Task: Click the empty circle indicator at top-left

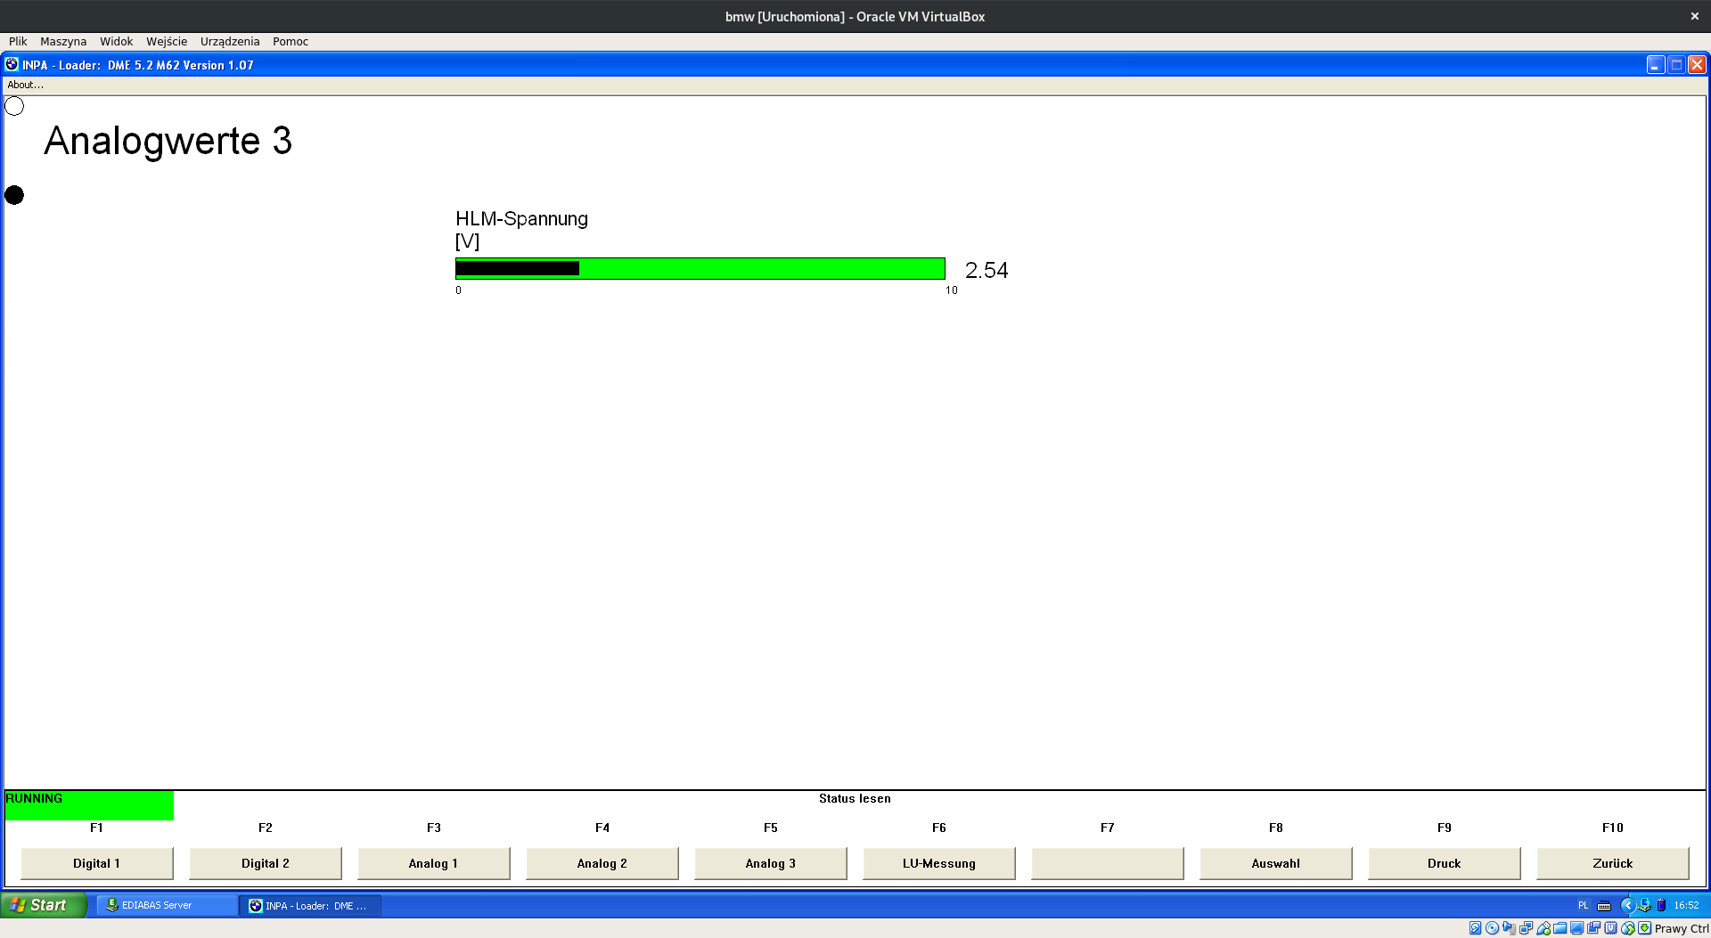Action: (x=14, y=106)
